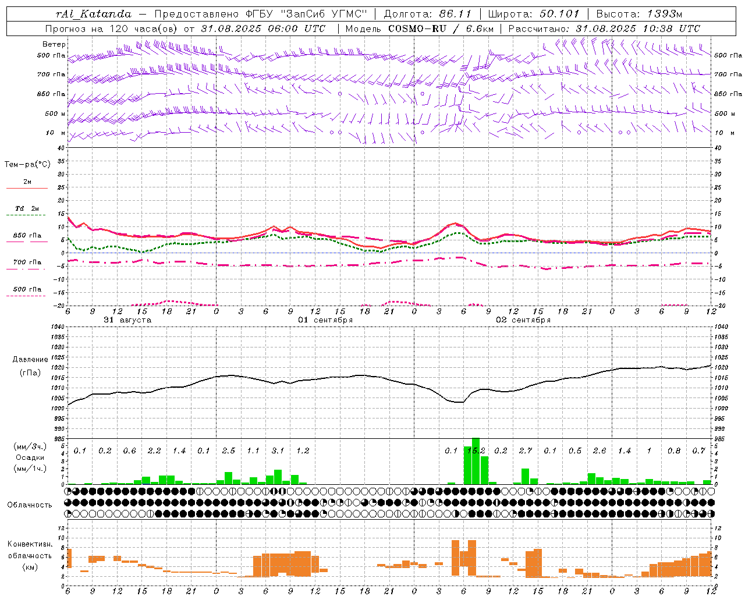745x596 pixels.
Task: Click the 0.8 precipitation total value
Action: click(674, 451)
